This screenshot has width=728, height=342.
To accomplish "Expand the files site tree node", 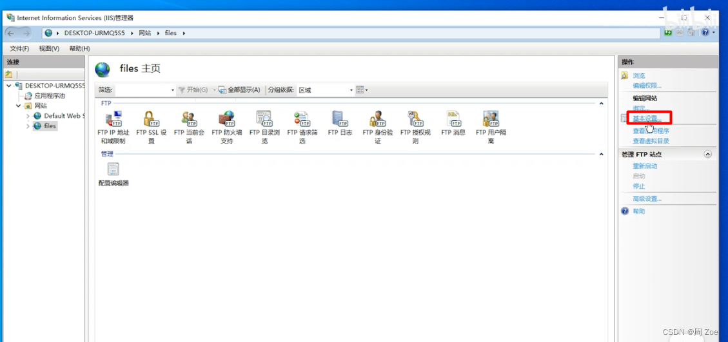I will click(28, 126).
